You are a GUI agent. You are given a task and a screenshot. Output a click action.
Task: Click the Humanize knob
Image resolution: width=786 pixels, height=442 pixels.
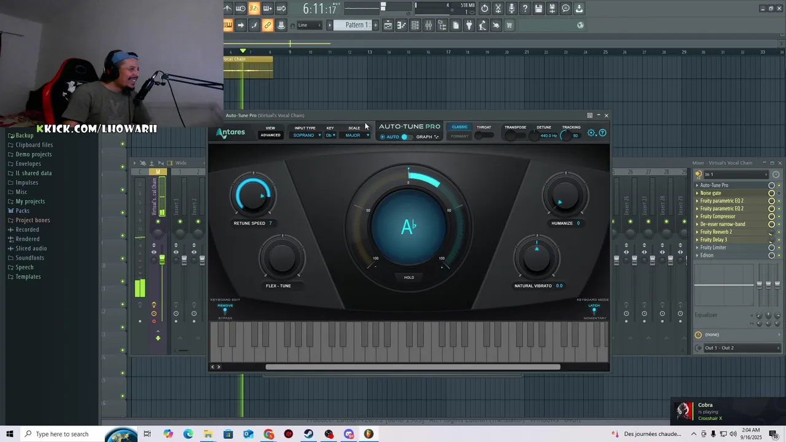coord(565,196)
